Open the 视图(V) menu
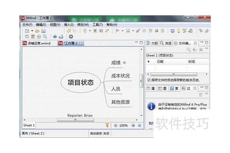This screenshot has width=230, height=153. tap(55, 25)
